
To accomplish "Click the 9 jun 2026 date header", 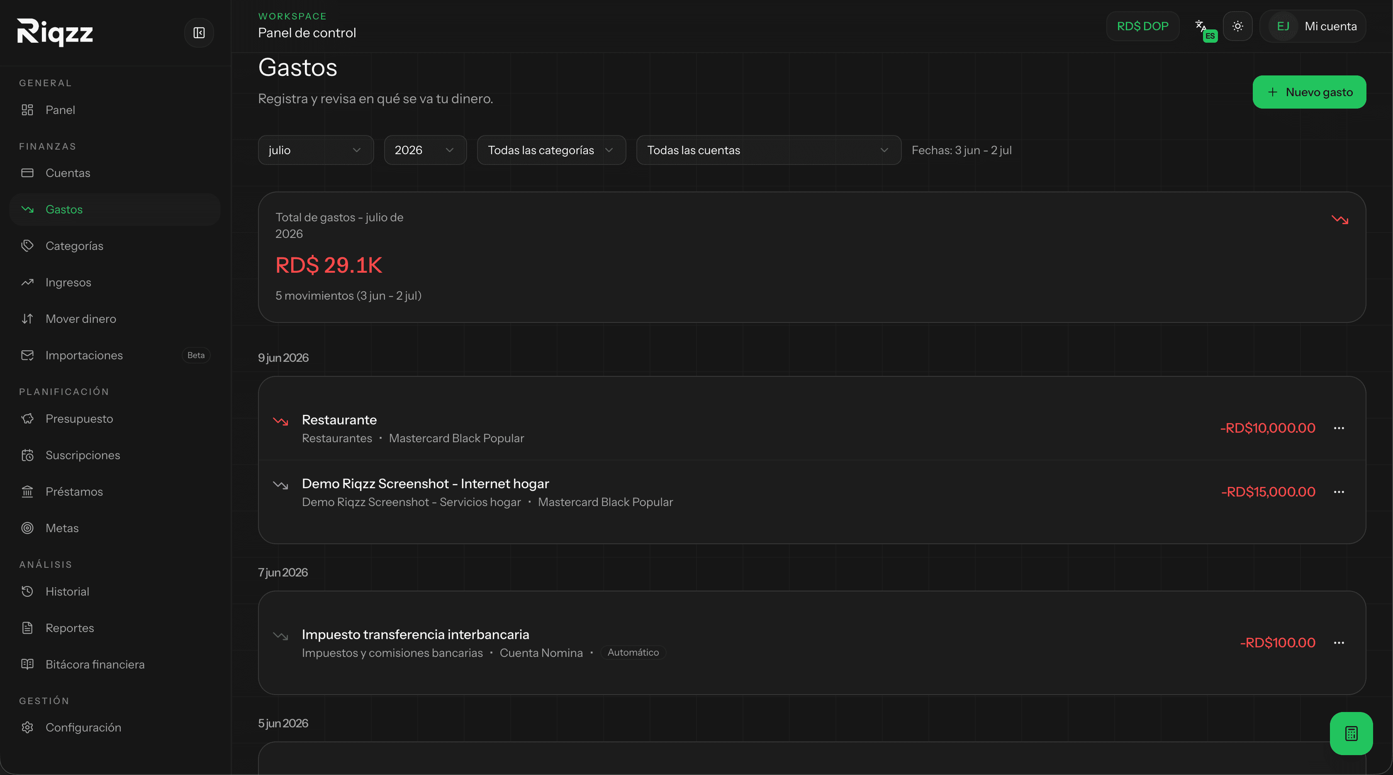I will (x=283, y=358).
